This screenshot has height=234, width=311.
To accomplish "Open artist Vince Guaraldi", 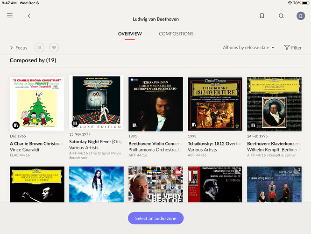I will pyautogui.click(x=24, y=150).
